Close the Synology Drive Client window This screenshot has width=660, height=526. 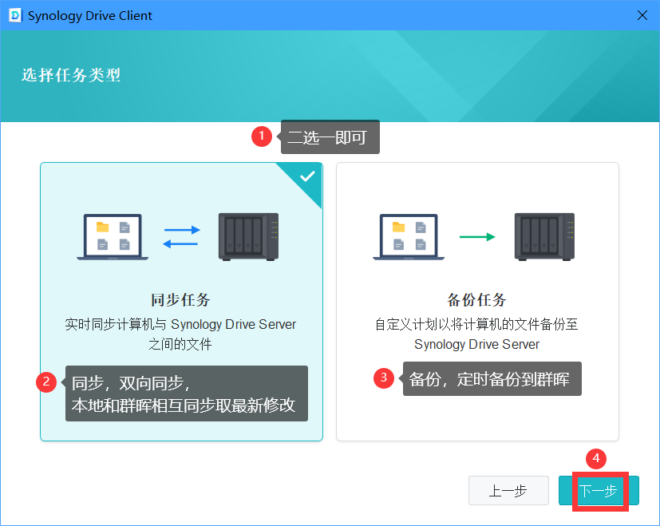tap(642, 15)
